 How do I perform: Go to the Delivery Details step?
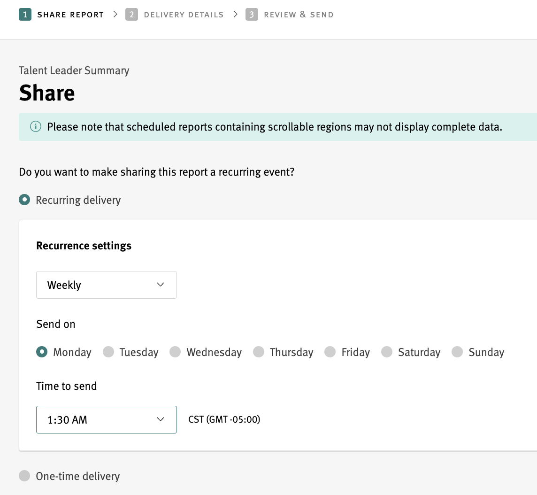(x=184, y=15)
